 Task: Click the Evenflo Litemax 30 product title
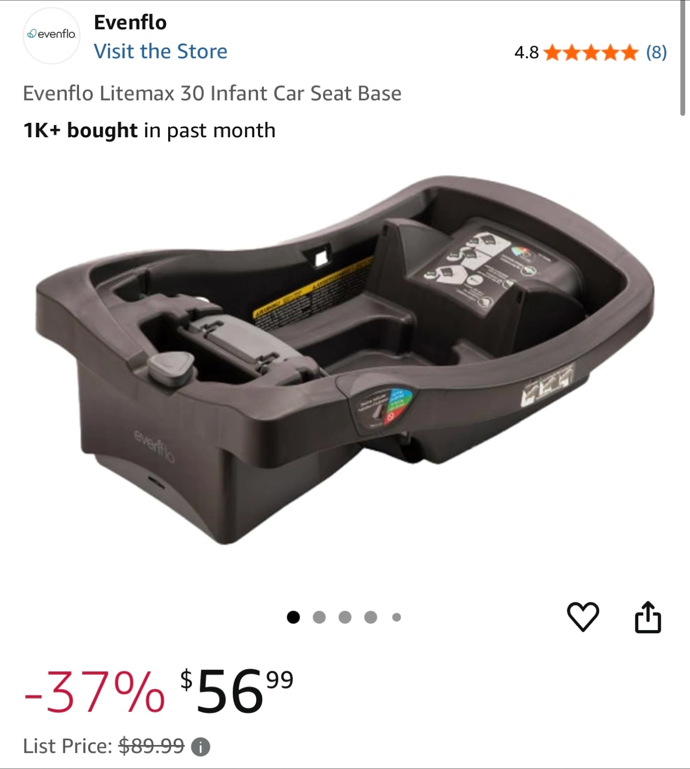[212, 93]
